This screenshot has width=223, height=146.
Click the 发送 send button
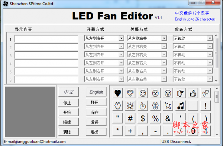[x=96, y=122]
